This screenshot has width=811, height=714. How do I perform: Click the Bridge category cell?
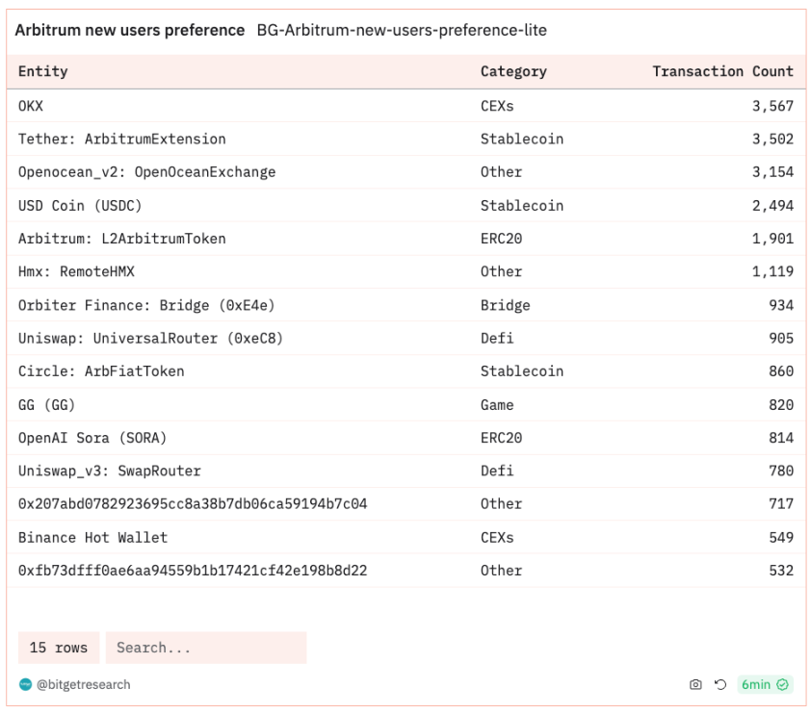506,305
